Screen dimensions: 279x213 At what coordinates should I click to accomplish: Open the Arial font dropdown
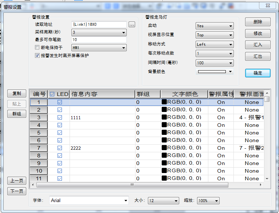126,201
